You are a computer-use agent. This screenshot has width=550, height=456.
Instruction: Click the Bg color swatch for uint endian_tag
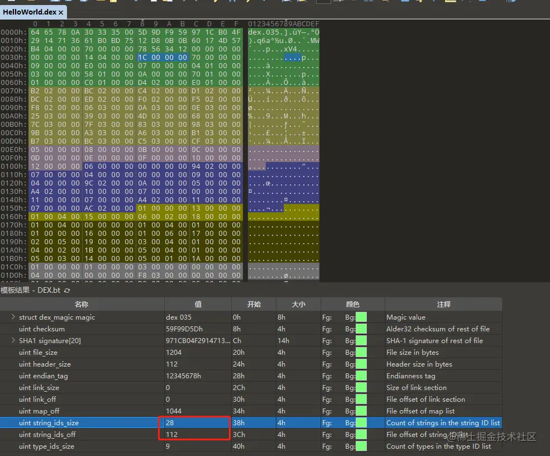tap(361, 376)
